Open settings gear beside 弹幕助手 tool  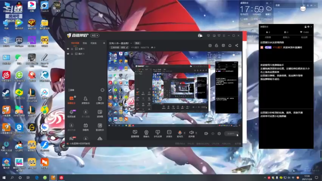(x=75, y=97)
